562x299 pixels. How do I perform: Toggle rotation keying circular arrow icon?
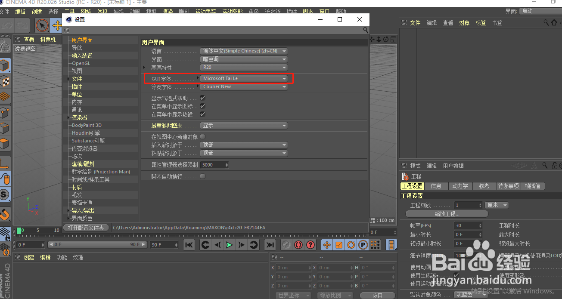click(x=351, y=245)
